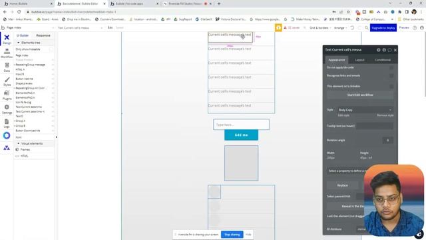The width and height of the screenshot is (426, 240).
Task: Switch to the Responsive tab
Action: (43, 35)
